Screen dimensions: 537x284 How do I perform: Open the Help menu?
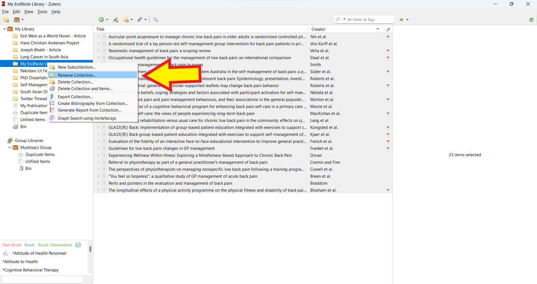[x=56, y=12]
